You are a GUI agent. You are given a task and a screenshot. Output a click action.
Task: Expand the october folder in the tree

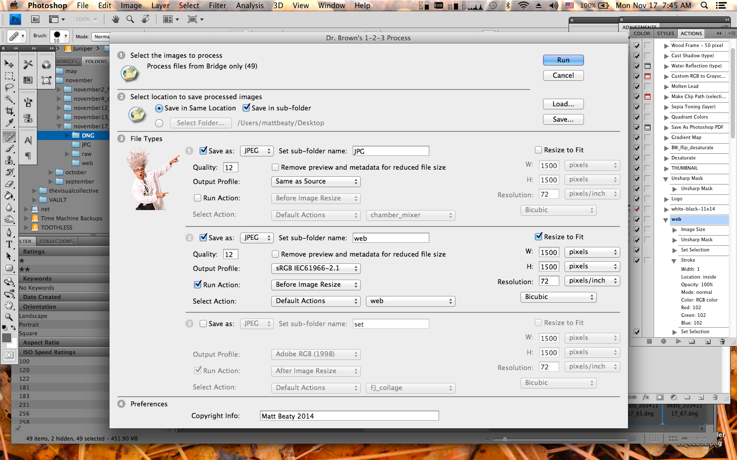click(x=51, y=173)
